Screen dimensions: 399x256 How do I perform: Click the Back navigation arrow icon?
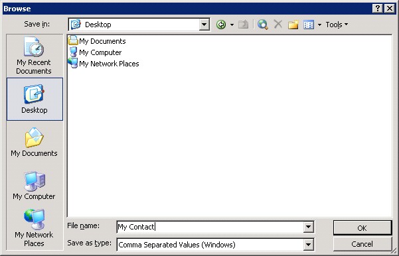point(221,25)
